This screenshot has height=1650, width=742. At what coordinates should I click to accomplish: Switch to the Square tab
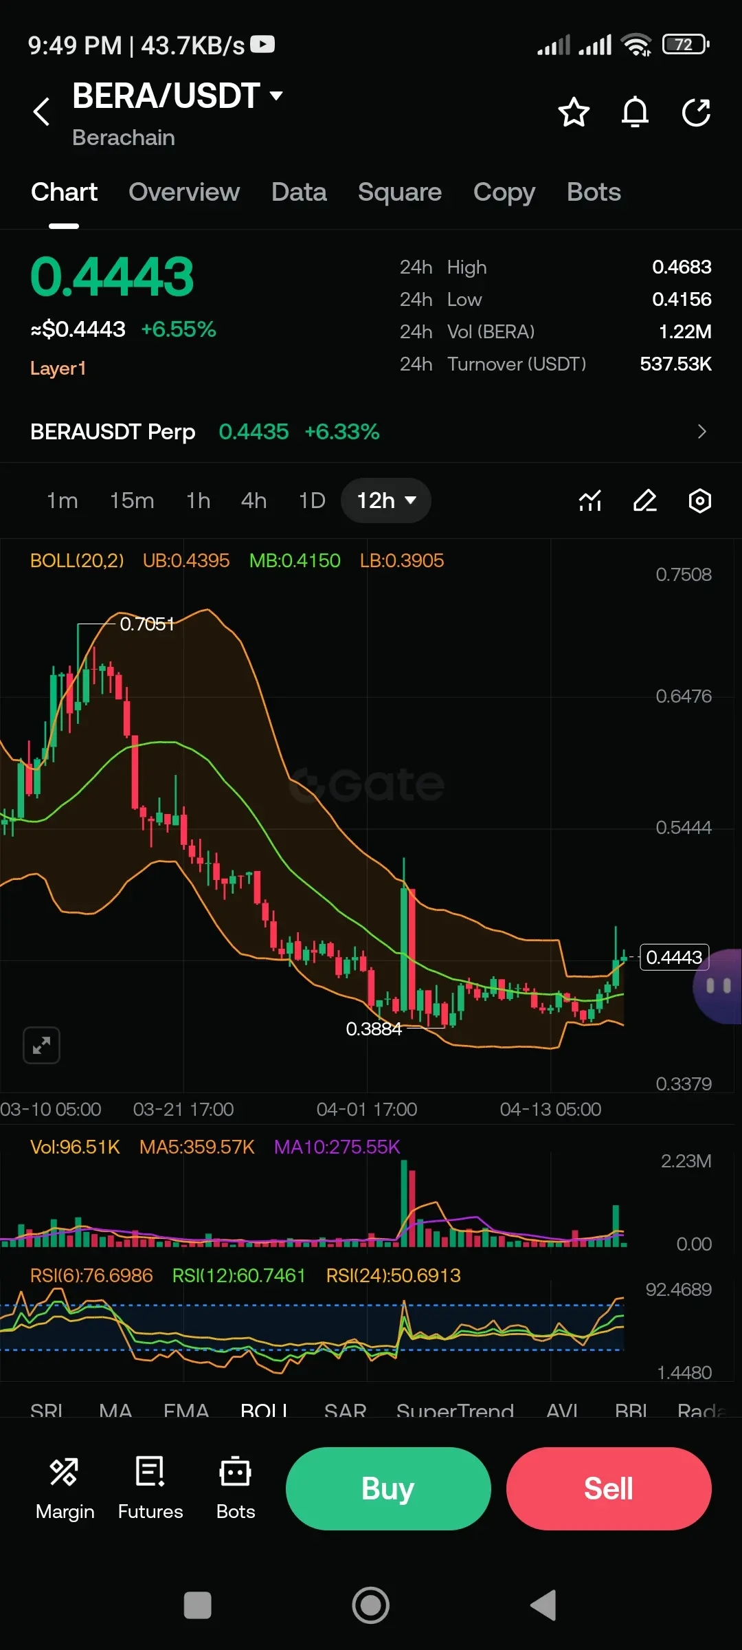[x=400, y=192]
